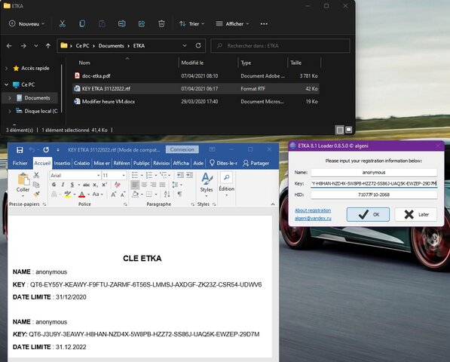The width and height of the screenshot is (450, 362).
Task: Click the Connexion button in Word
Action: point(182,149)
